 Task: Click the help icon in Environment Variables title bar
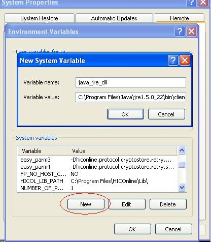click(x=180, y=32)
